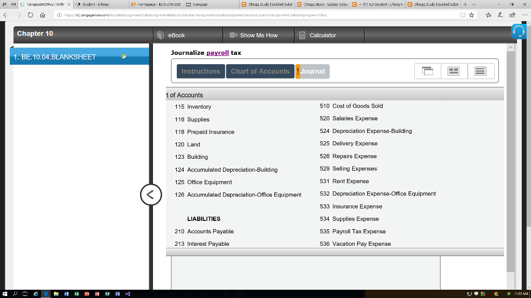The image size is (531, 298).
Task: Select the full-page layout view
Action: (481, 71)
